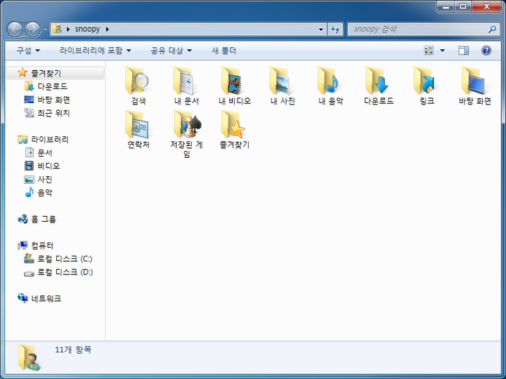Click the 문서 library icon in sidebar
Image resolution: width=506 pixels, height=379 pixels.
[30, 152]
